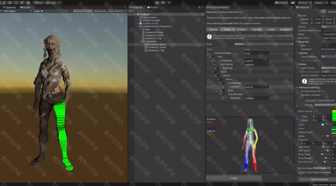Open cloud services icon
This screenshot has width=336, height=186.
click(293, 3)
